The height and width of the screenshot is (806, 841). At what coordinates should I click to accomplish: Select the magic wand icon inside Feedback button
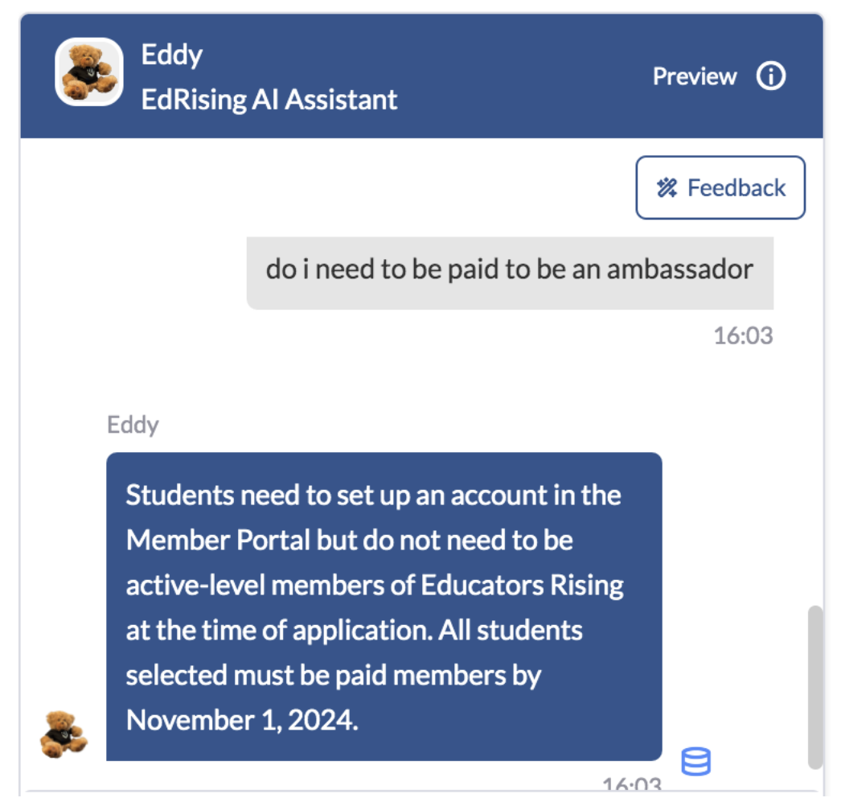667,187
